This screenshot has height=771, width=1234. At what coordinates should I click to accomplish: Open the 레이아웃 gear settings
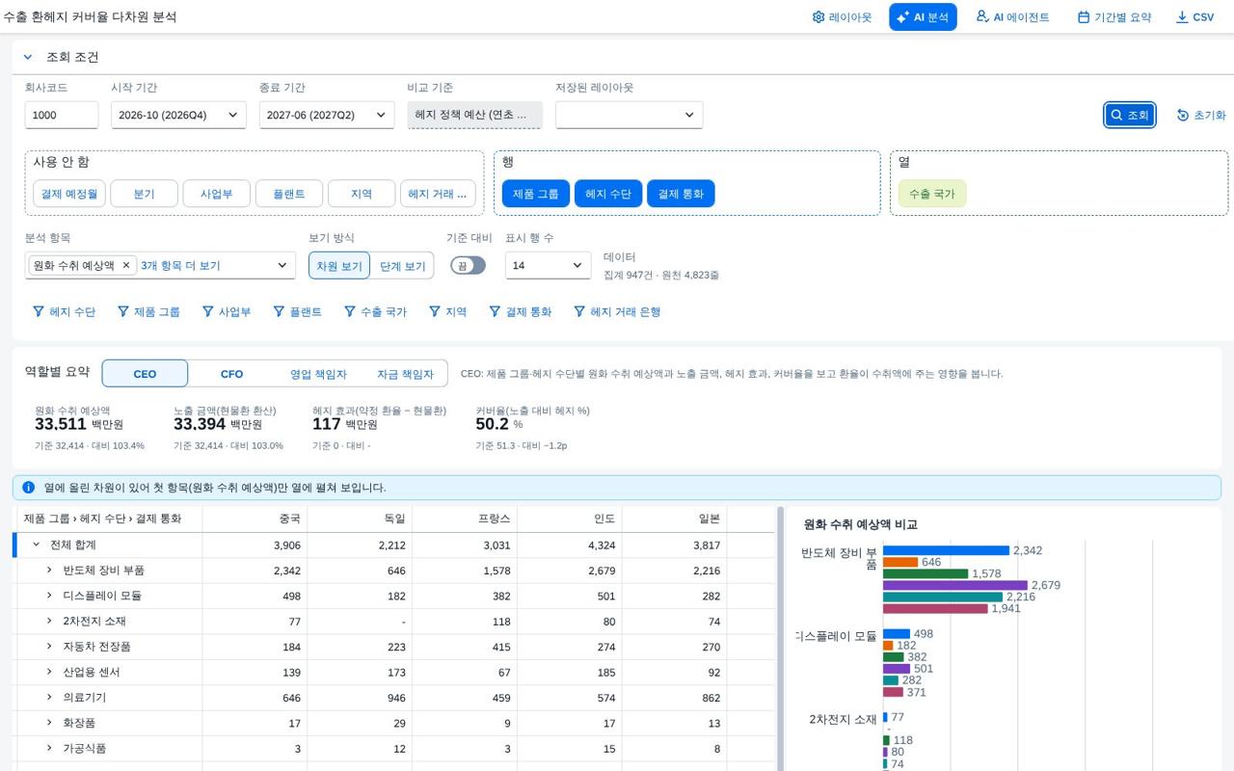[842, 17]
